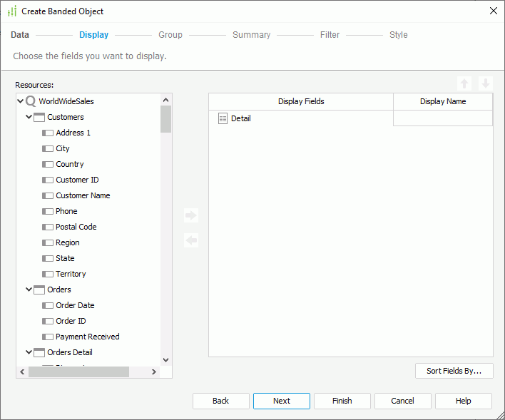Select the WorldWideSales query icon
505x420 pixels.
[31, 101]
